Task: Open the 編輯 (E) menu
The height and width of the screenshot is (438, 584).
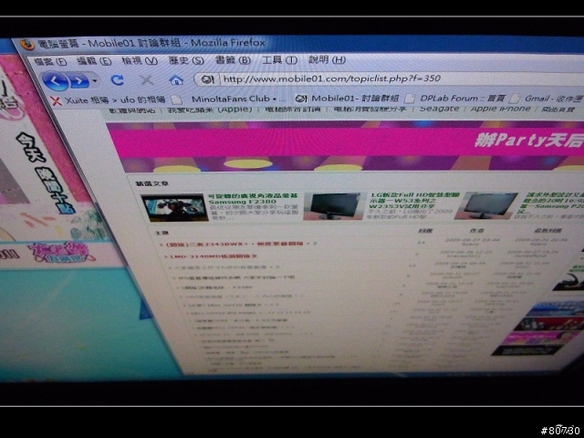Action: (94, 61)
